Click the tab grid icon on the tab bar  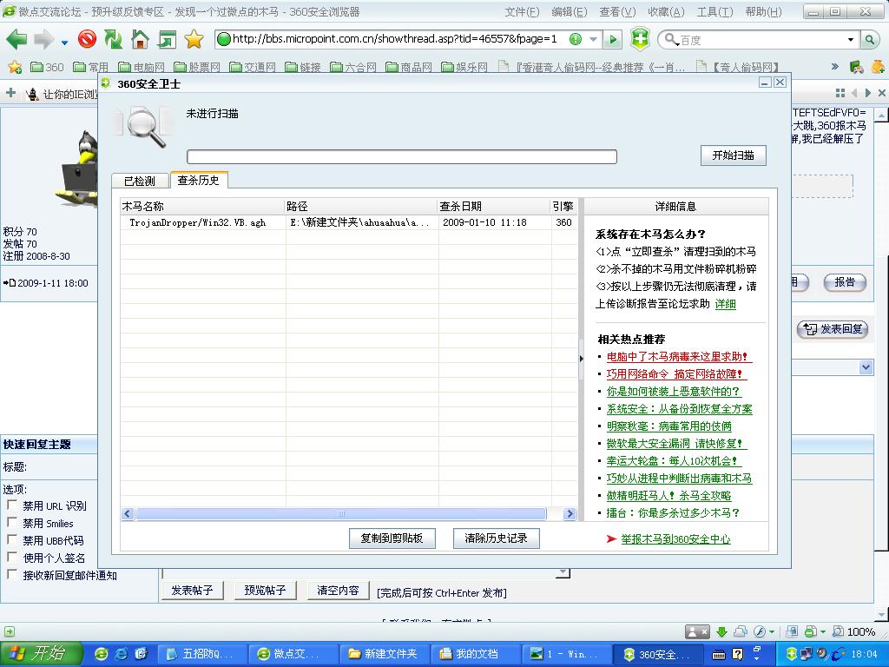[x=840, y=93]
